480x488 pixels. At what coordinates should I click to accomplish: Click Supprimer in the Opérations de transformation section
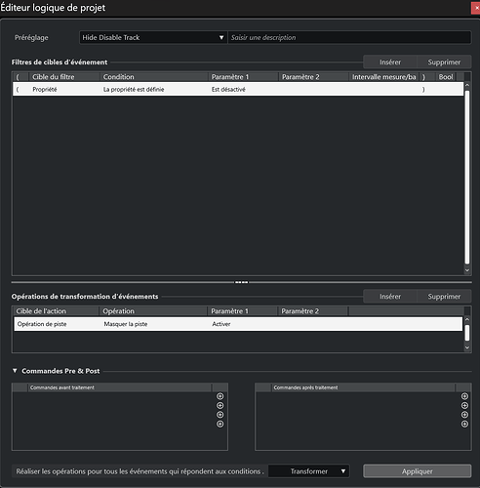[x=444, y=296]
